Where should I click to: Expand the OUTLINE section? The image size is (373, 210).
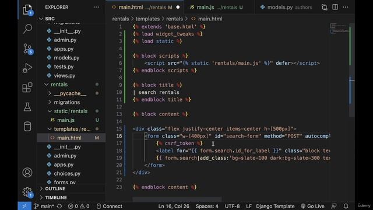(71, 188)
